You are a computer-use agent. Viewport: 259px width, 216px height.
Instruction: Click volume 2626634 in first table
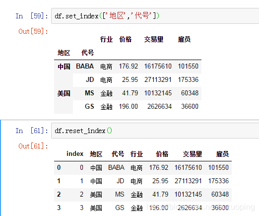pyautogui.click(x=160, y=106)
